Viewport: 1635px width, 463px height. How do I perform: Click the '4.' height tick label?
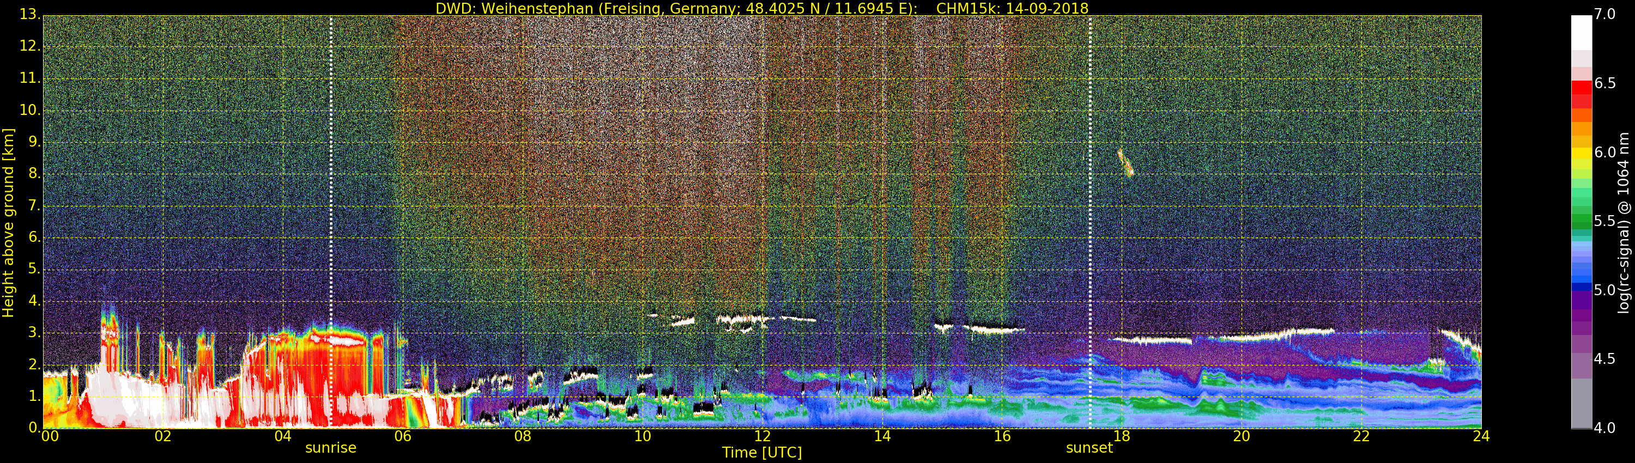(34, 301)
